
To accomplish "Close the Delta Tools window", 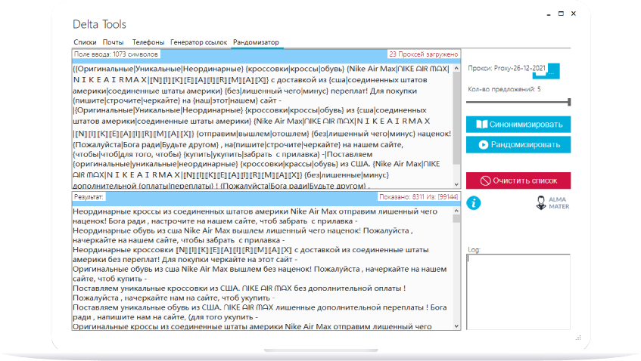I will 574,14.
